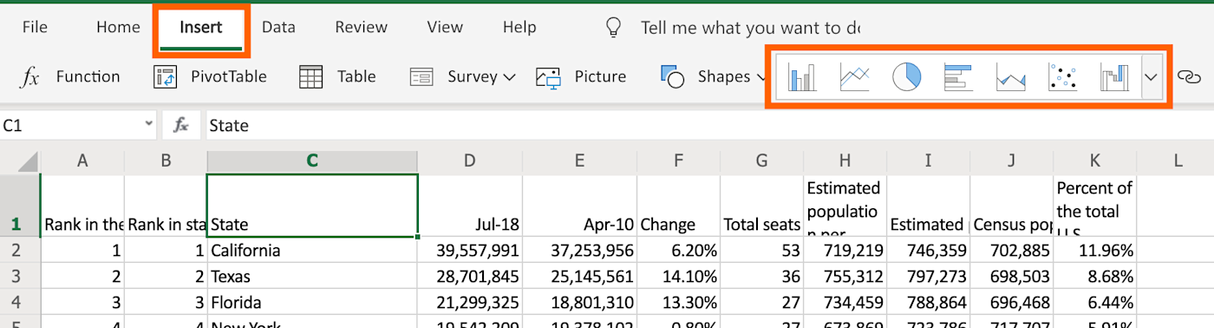Open the File tab
The height and width of the screenshot is (328, 1214).
35,27
